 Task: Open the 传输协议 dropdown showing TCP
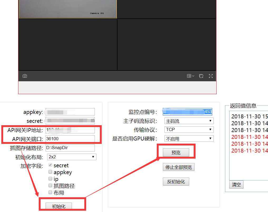[x=189, y=129]
